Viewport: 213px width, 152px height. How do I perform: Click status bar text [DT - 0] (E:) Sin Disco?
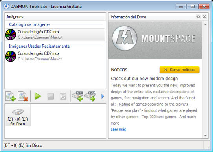click(x=23, y=145)
